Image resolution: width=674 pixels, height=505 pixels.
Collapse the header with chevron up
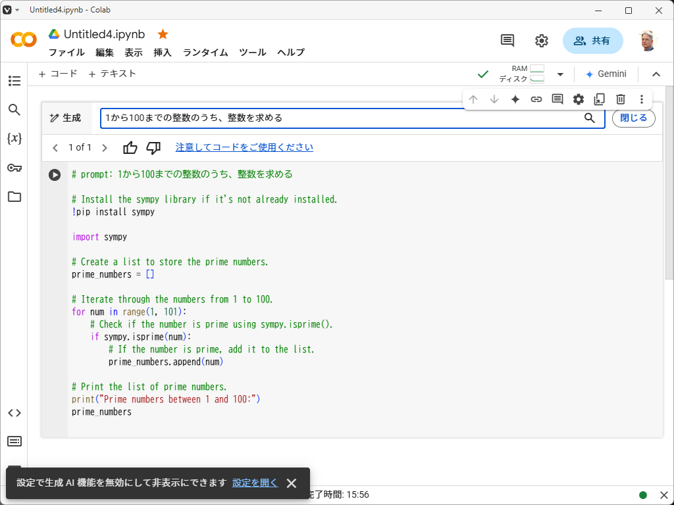pyautogui.click(x=656, y=74)
